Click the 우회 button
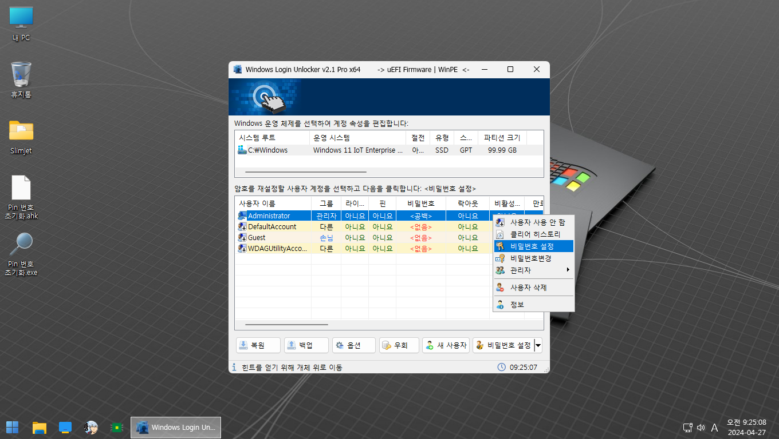The image size is (779, 439). pos(399,345)
